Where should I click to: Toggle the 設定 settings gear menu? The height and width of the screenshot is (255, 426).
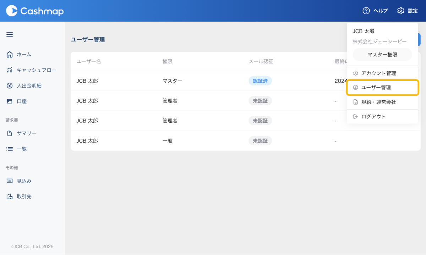coord(408,11)
